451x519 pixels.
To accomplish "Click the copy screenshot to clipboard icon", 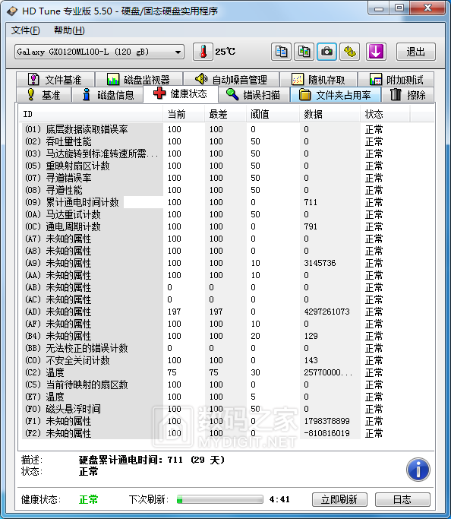I will tap(304, 52).
